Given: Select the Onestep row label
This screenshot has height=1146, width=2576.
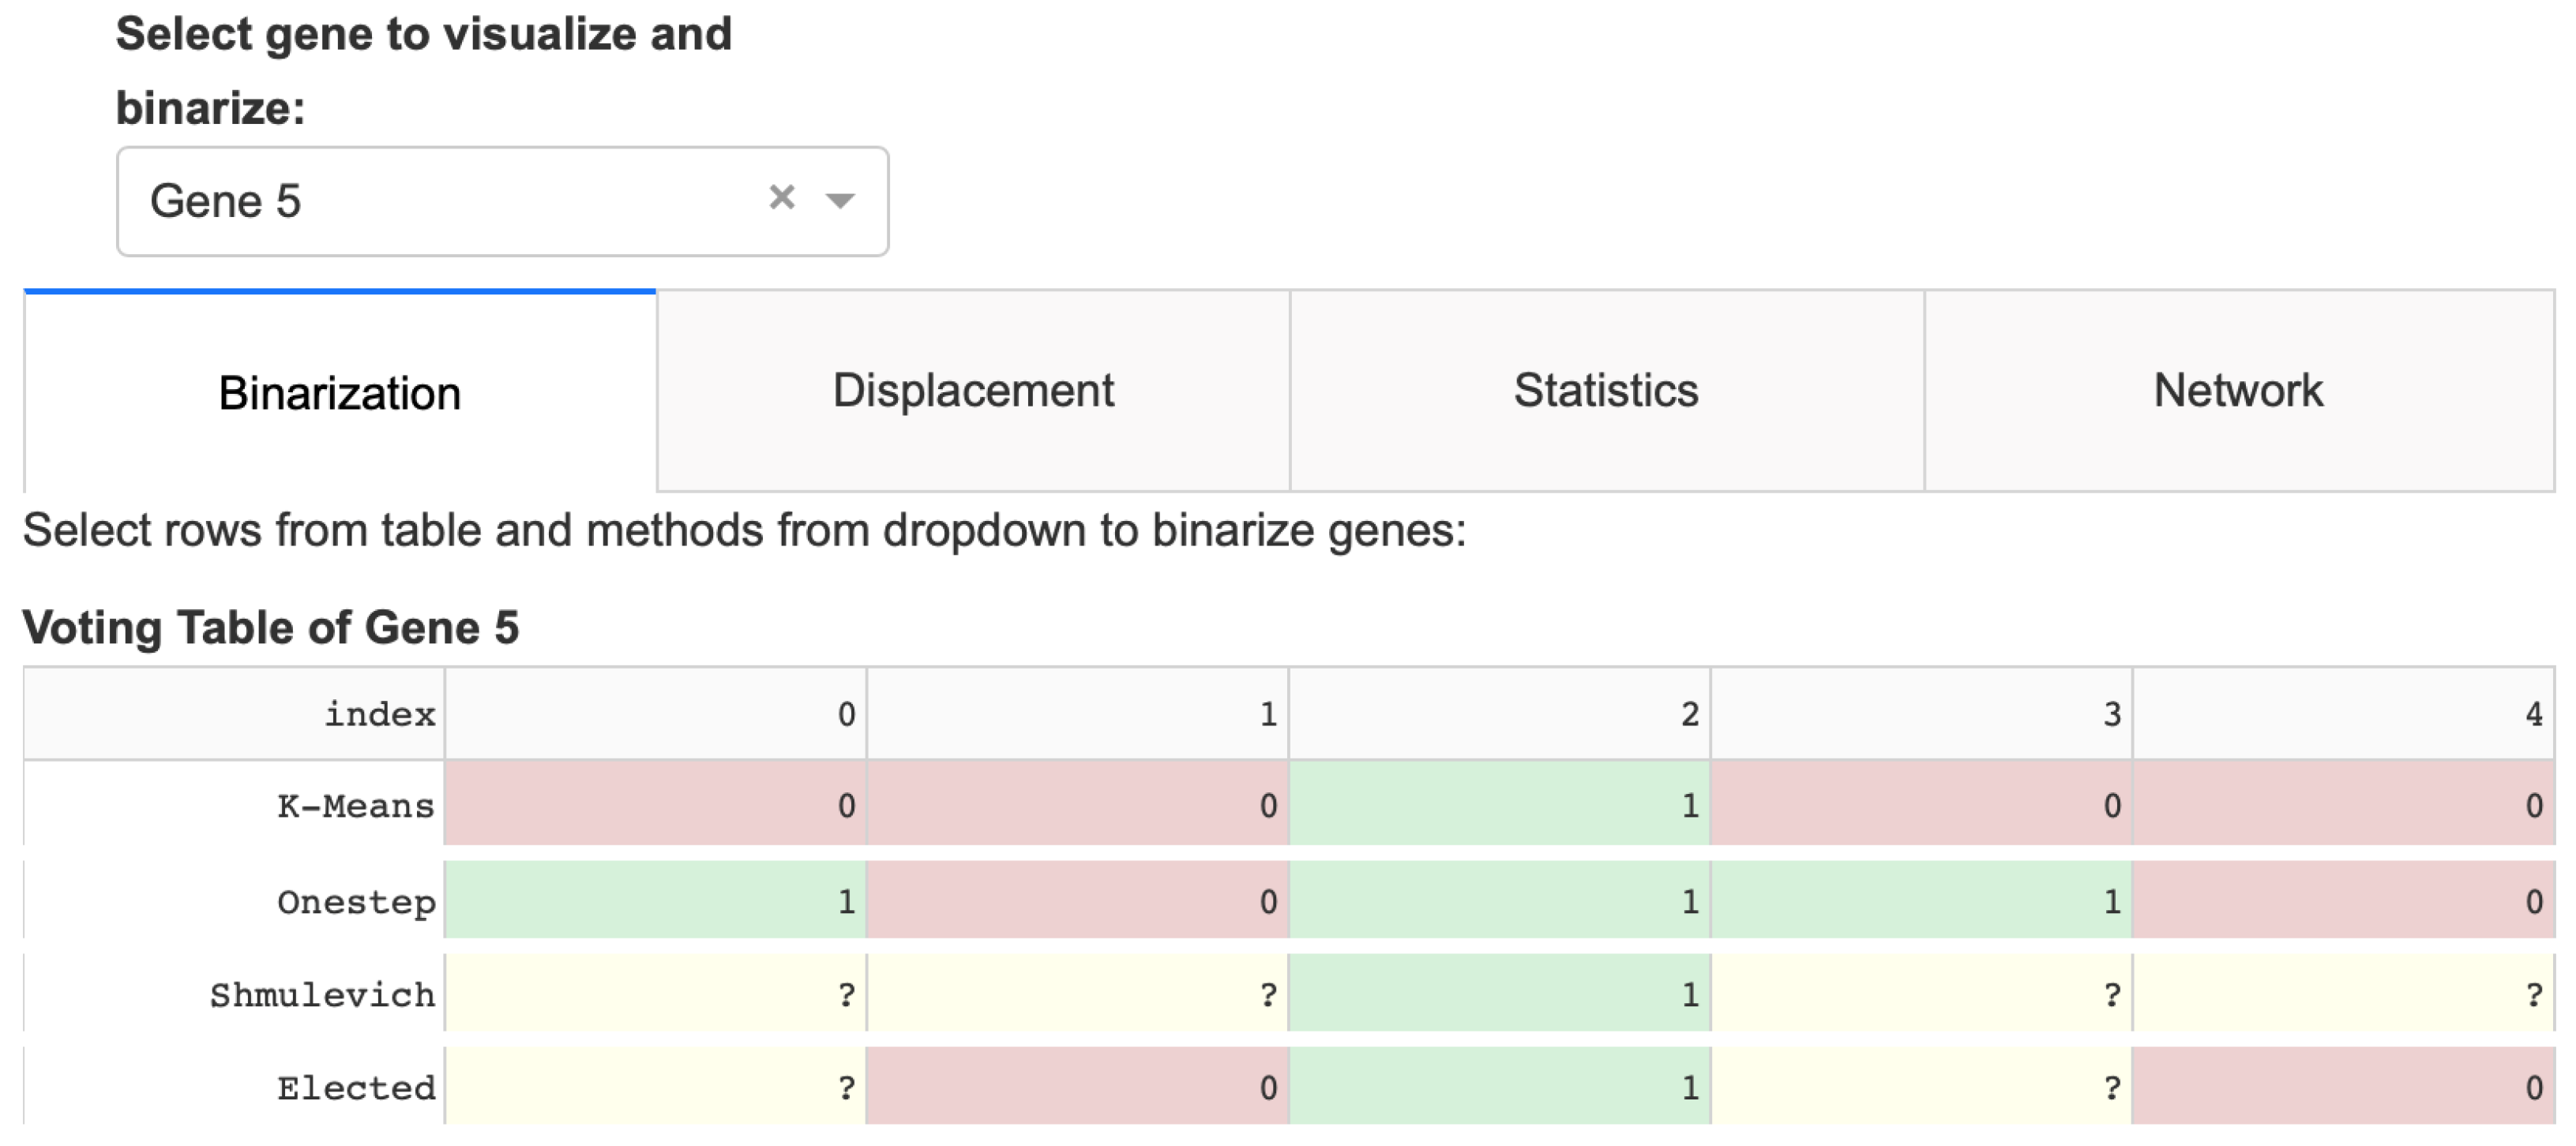Looking at the screenshot, I should pos(356,901).
